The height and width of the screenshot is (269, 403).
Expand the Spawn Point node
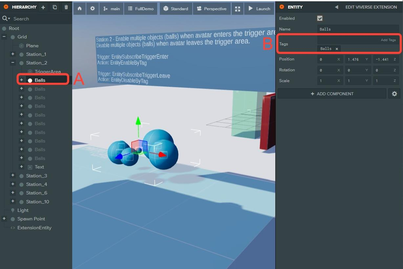4,219
